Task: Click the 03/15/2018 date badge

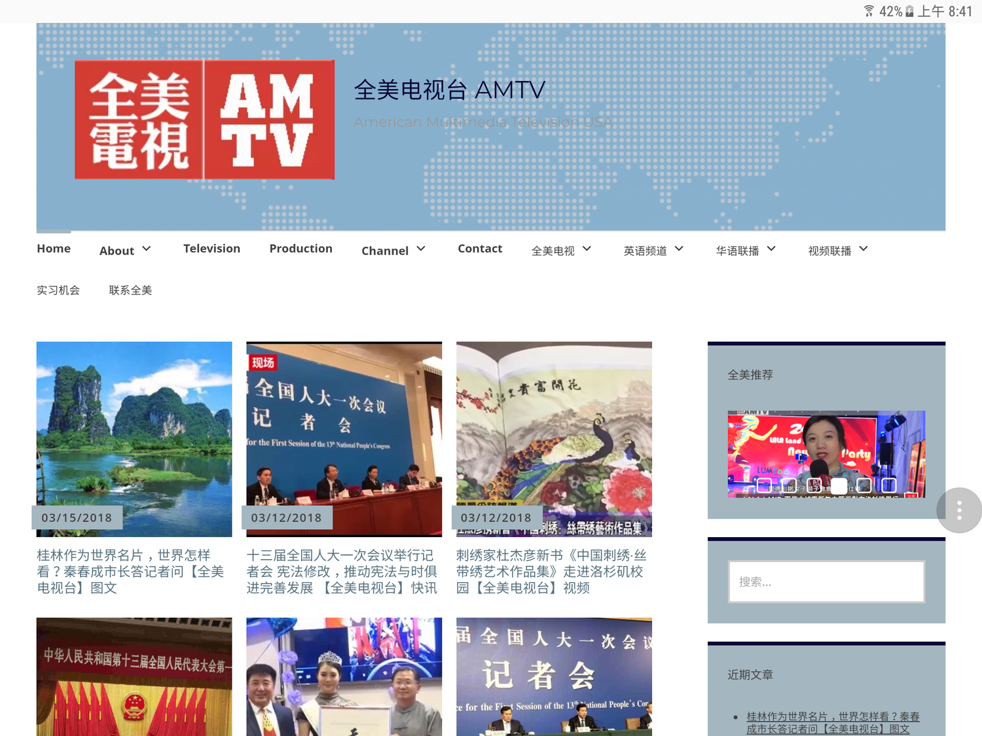Action: (x=77, y=517)
